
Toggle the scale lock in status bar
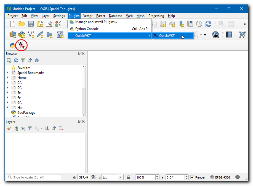(129, 177)
